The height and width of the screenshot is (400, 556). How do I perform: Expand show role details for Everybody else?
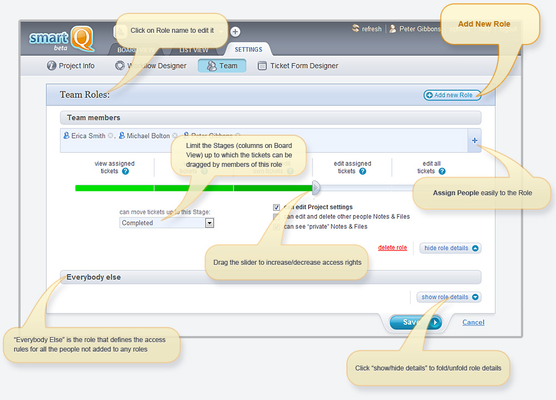[x=449, y=297]
